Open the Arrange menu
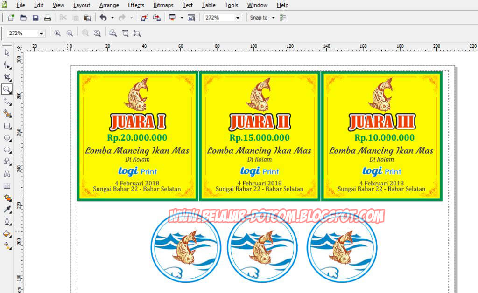 (109, 5)
